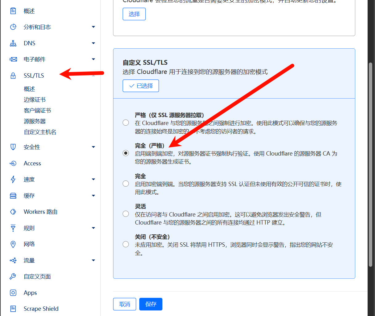The width and height of the screenshot is (375, 316).
Task: Expand the 规则 submenu arrow
Action: point(93,228)
